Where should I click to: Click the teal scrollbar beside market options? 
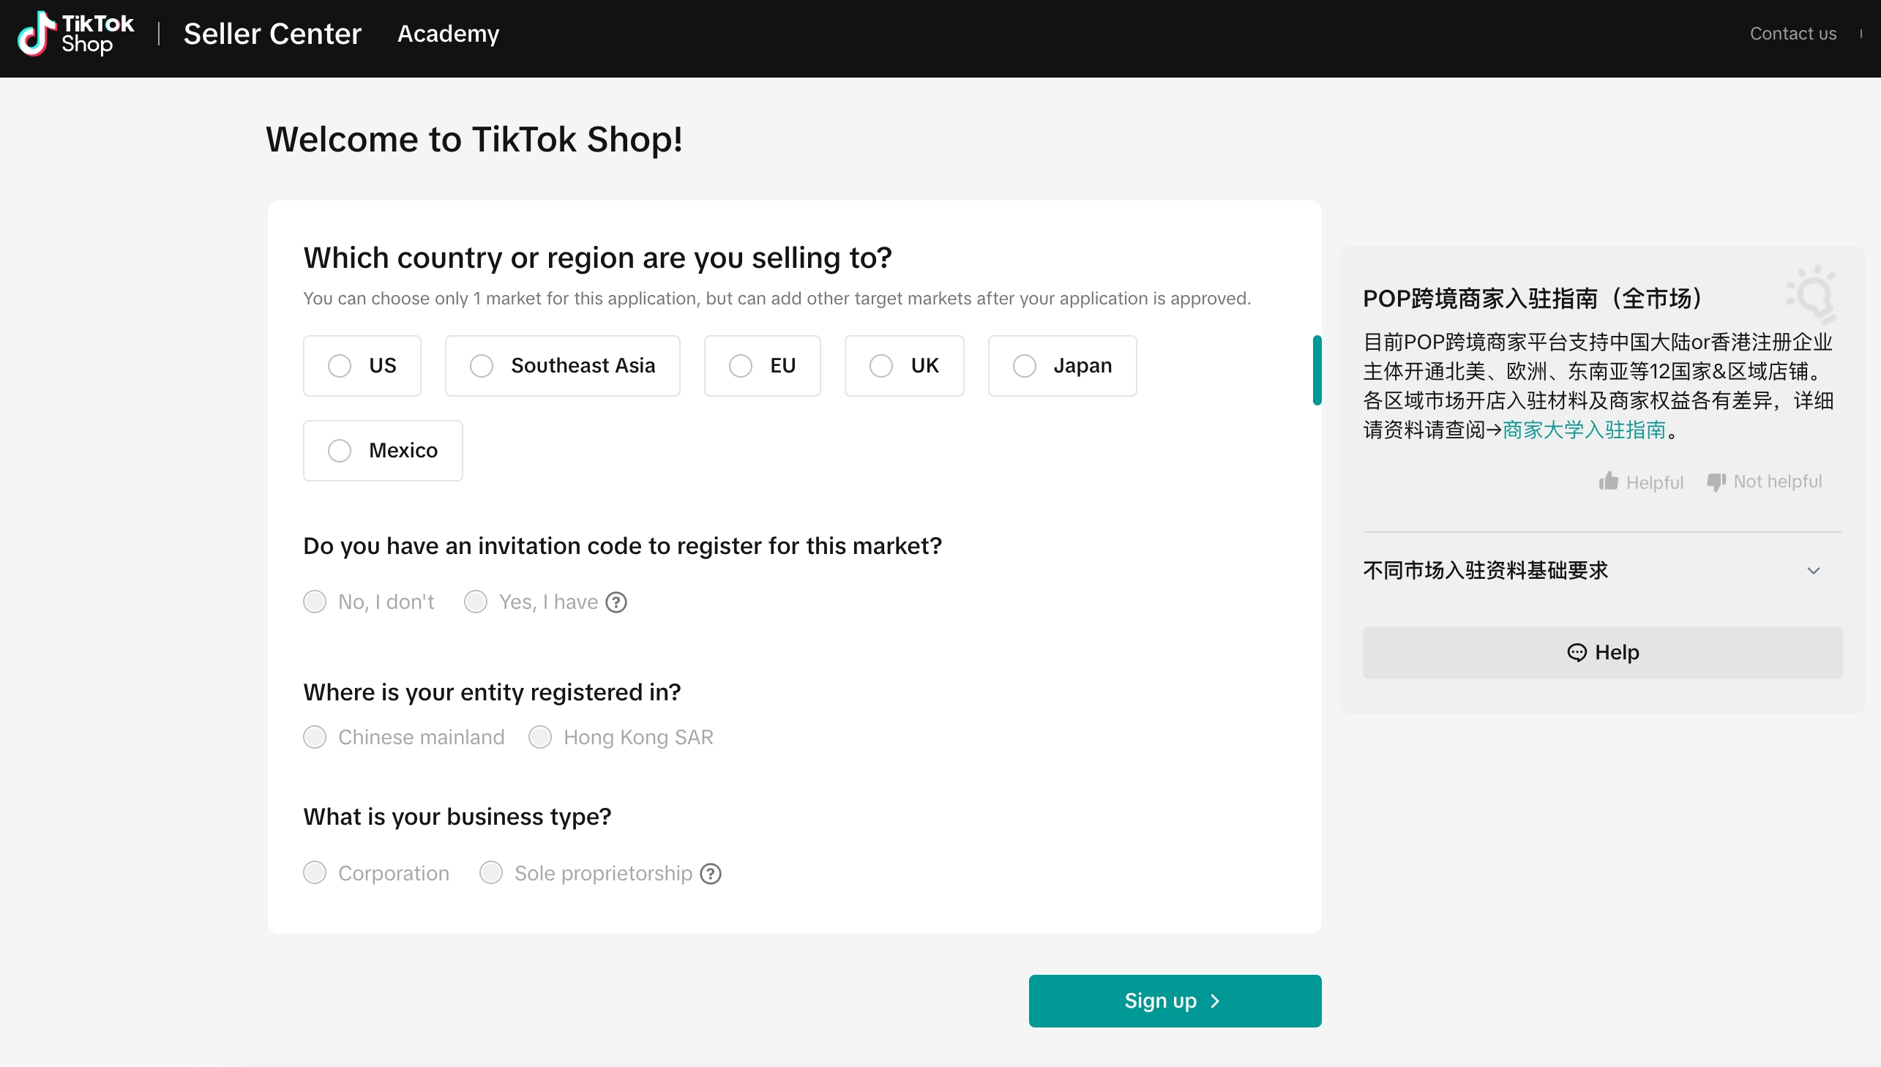click(1317, 370)
